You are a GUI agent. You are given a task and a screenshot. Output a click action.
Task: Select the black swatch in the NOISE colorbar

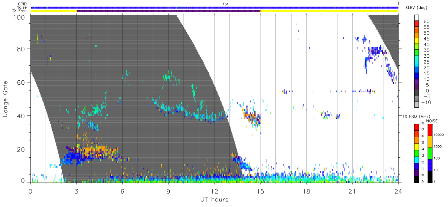[x=430, y=176]
